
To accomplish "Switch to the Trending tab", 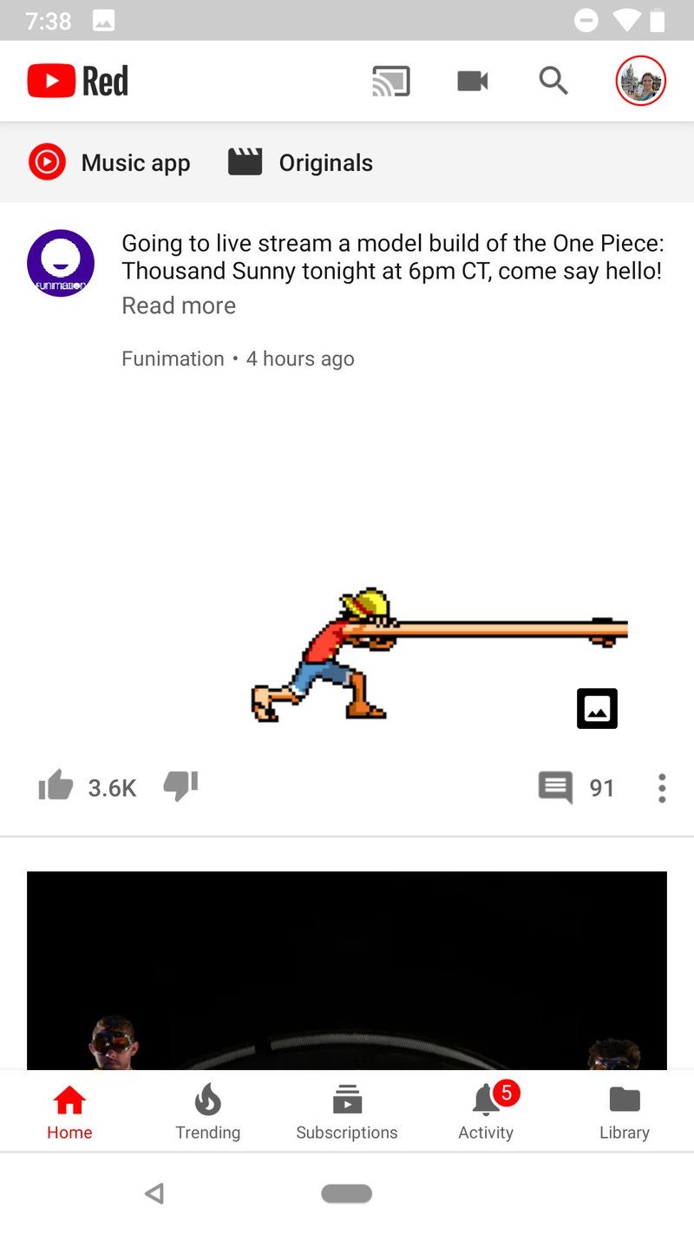I will (x=208, y=1112).
